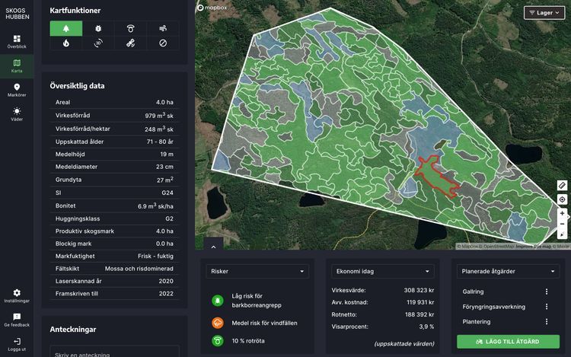The height and width of the screenshot is (357, 571).
Task: Click the Rotnetto value 188 392 kr
Action: (419, 314)
